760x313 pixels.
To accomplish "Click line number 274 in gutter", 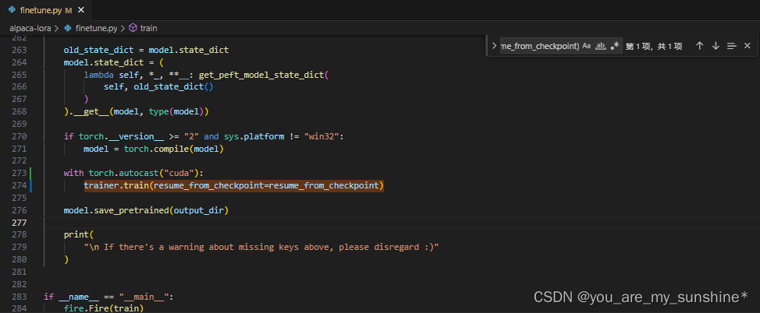I will coord(19,186).
